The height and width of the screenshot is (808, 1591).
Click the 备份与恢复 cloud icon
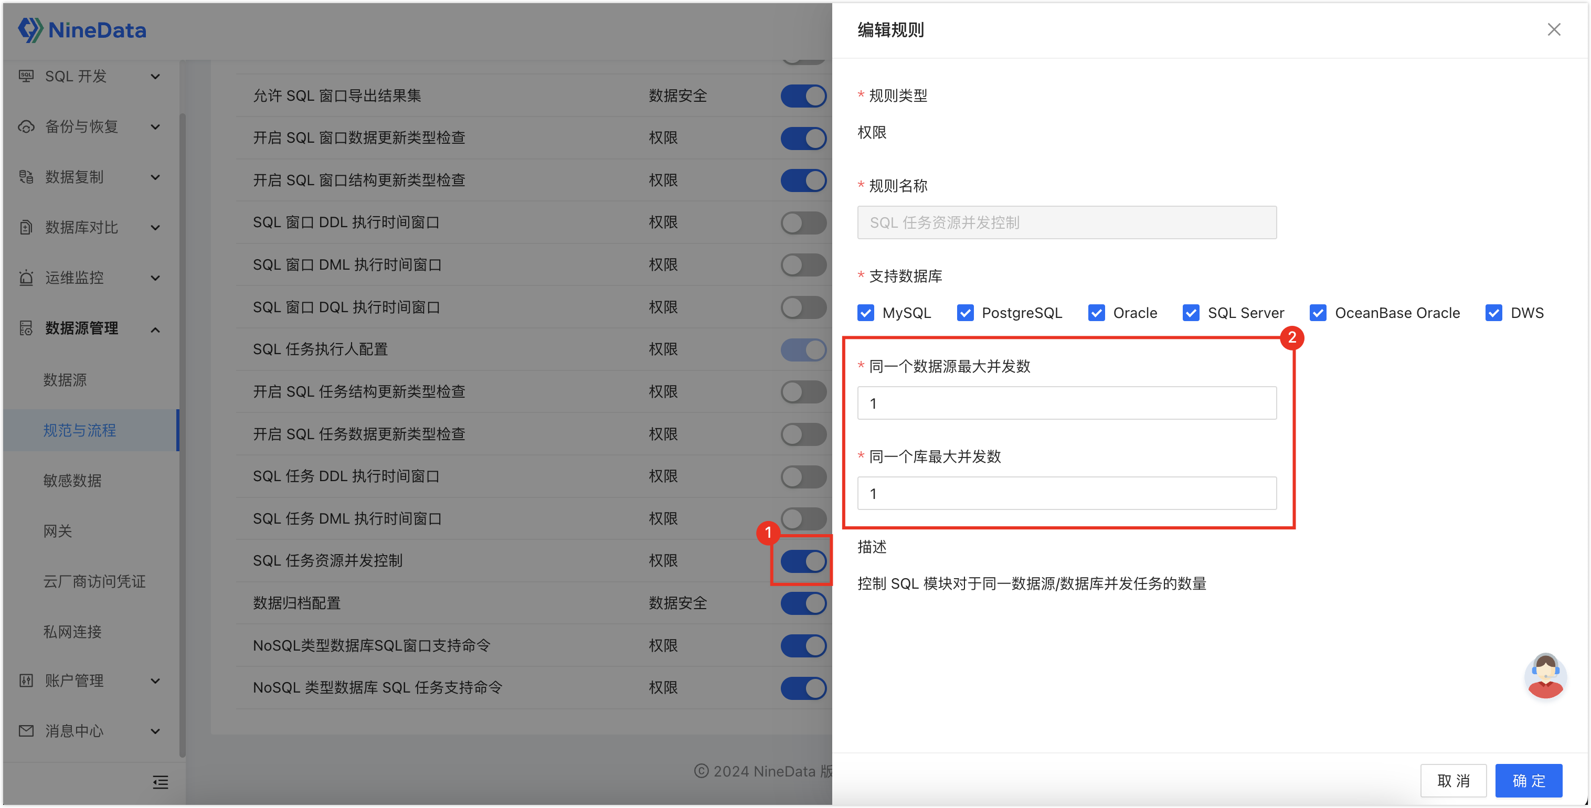(26, 126)
